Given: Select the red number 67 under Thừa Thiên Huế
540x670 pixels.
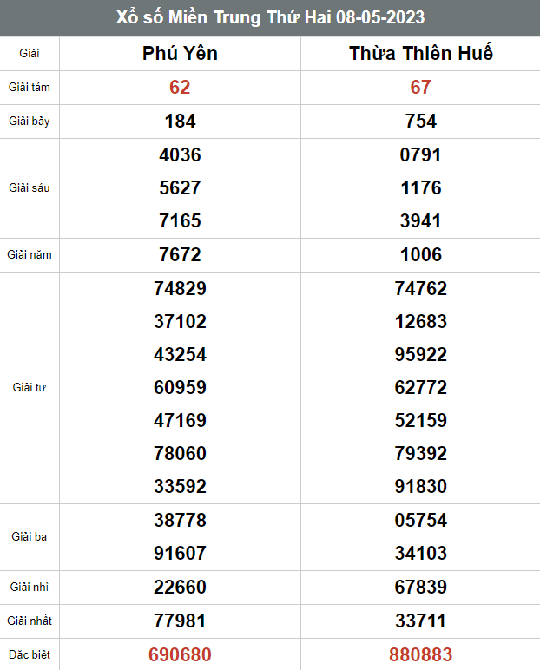Looking at the screenshot, I should (421, 88).
